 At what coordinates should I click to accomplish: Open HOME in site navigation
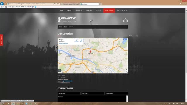pos(61,10)
